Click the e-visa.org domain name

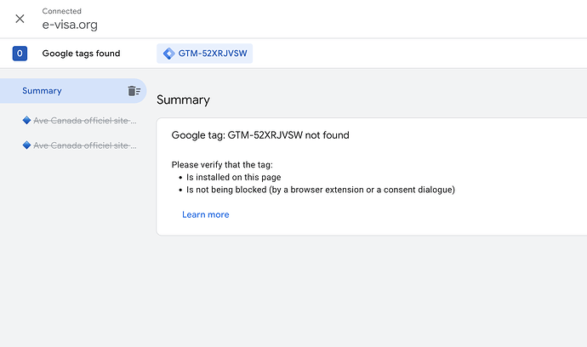[70, 25]
